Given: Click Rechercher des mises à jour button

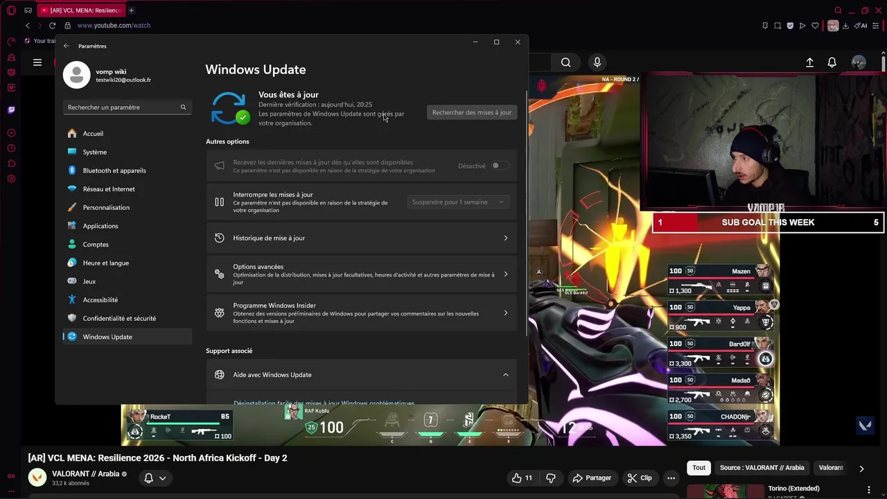Looking at the screenshot, I should click(472, 112).
